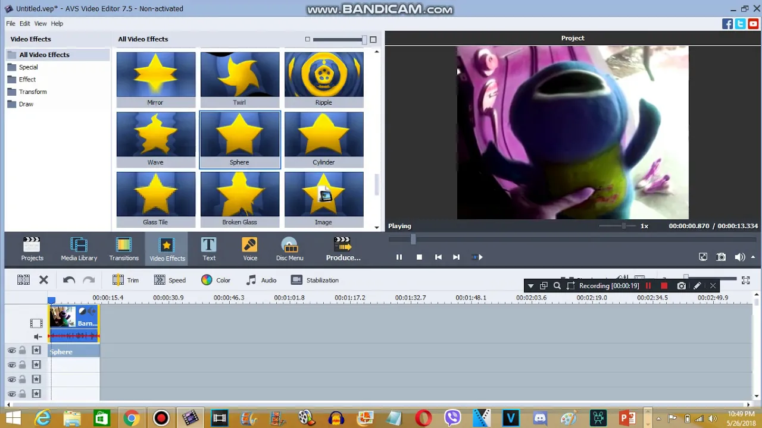Select the Broken Glass effect thumbnail
The height and width of the screenshot is (428, 762).
pyautogui.click(x=240, y=199)
